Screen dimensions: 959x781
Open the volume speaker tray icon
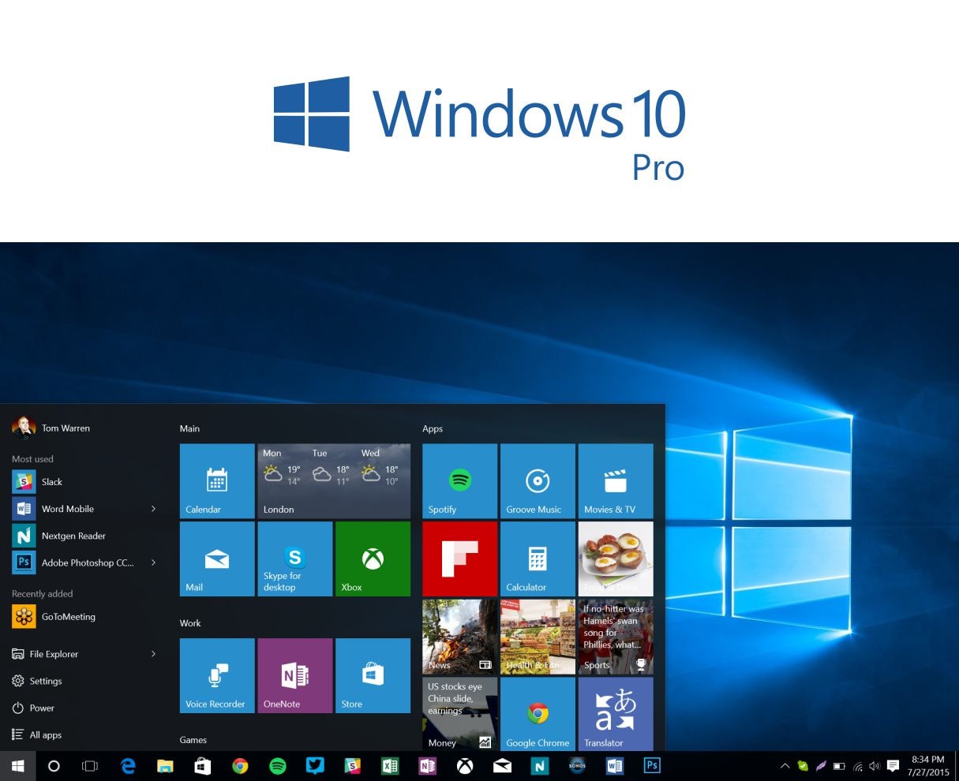875,766
